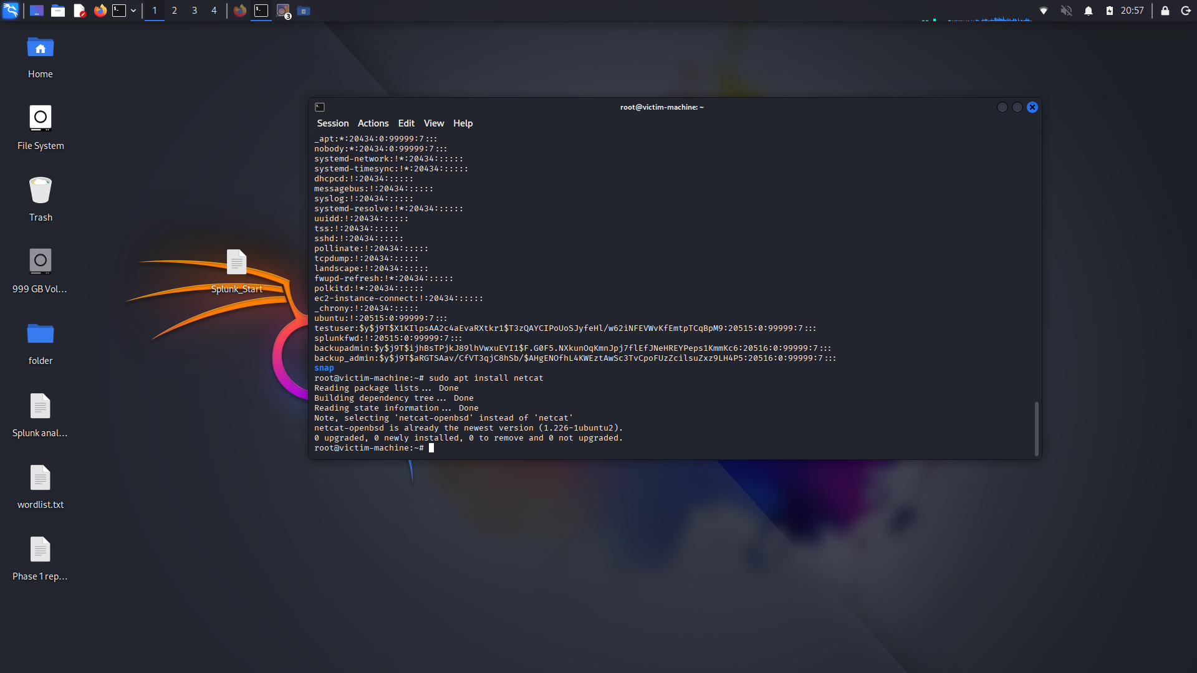Viewport: 1197px width, 673px height.
Task: Expand the terminal profile dropdown in the taskbar
Action: 133,11
